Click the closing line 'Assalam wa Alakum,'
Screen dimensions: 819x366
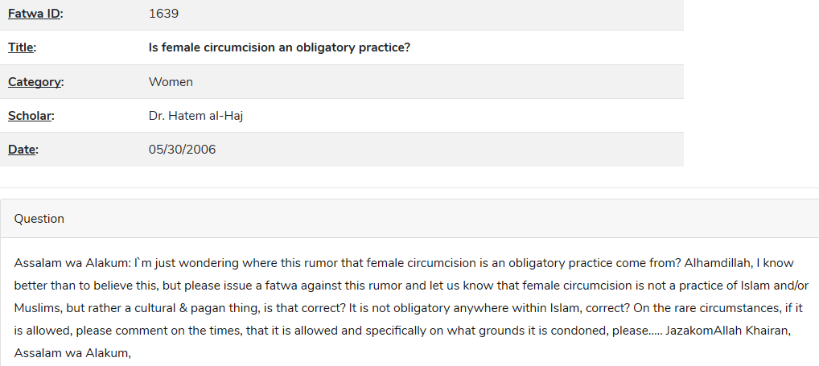point(72,353)
